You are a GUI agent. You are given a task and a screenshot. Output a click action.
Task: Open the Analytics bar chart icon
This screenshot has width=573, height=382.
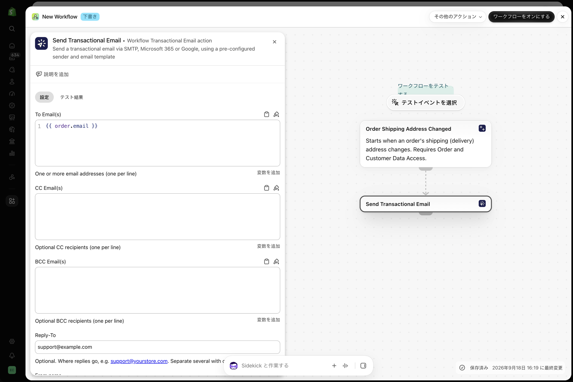12,153
